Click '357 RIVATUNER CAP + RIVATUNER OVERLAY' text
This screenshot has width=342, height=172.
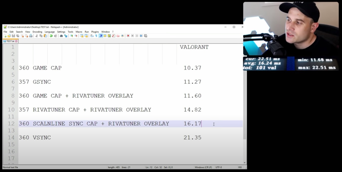[85, 110]
